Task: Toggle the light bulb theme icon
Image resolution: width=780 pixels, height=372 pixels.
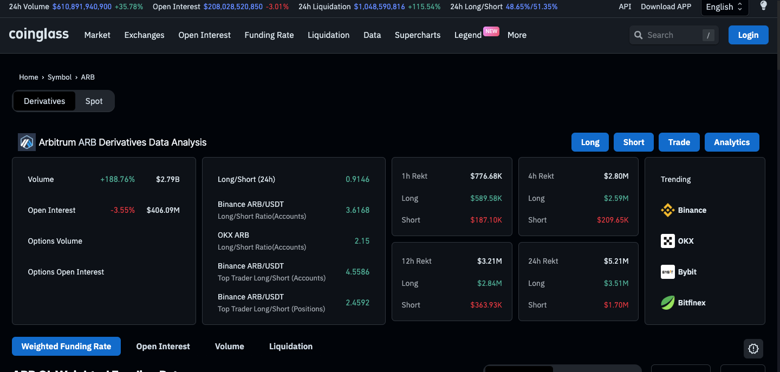Action: [x=764, y=6]
